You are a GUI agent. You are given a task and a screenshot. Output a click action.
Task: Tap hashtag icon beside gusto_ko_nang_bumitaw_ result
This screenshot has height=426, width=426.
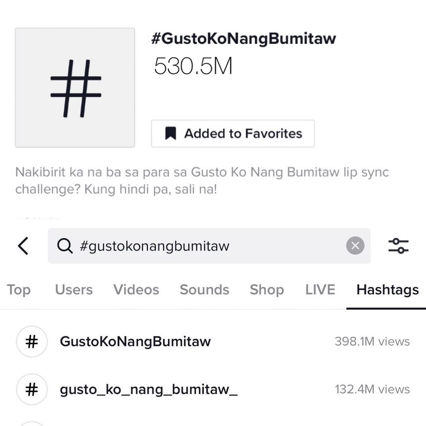coord(32,390)
